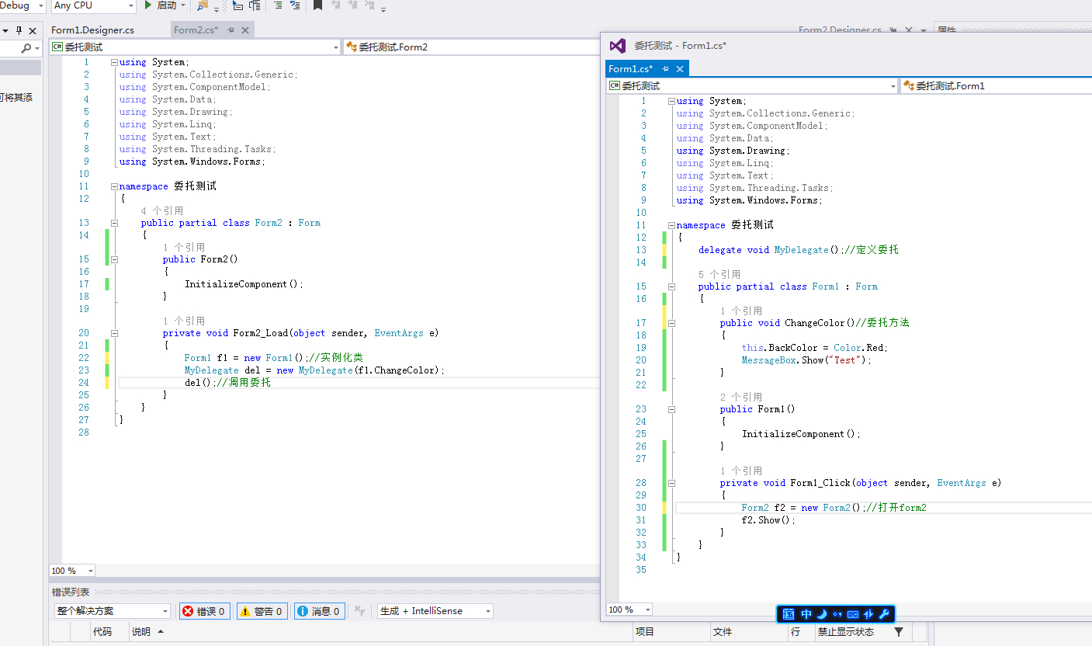The width and height of the screenshot is (1092, 646).
Task: Select the Form1.cs* tab in floating window
Action: point(630,69)
